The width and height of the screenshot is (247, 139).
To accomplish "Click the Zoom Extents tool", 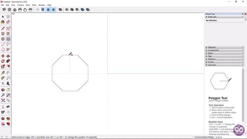I will coord(3,100).
